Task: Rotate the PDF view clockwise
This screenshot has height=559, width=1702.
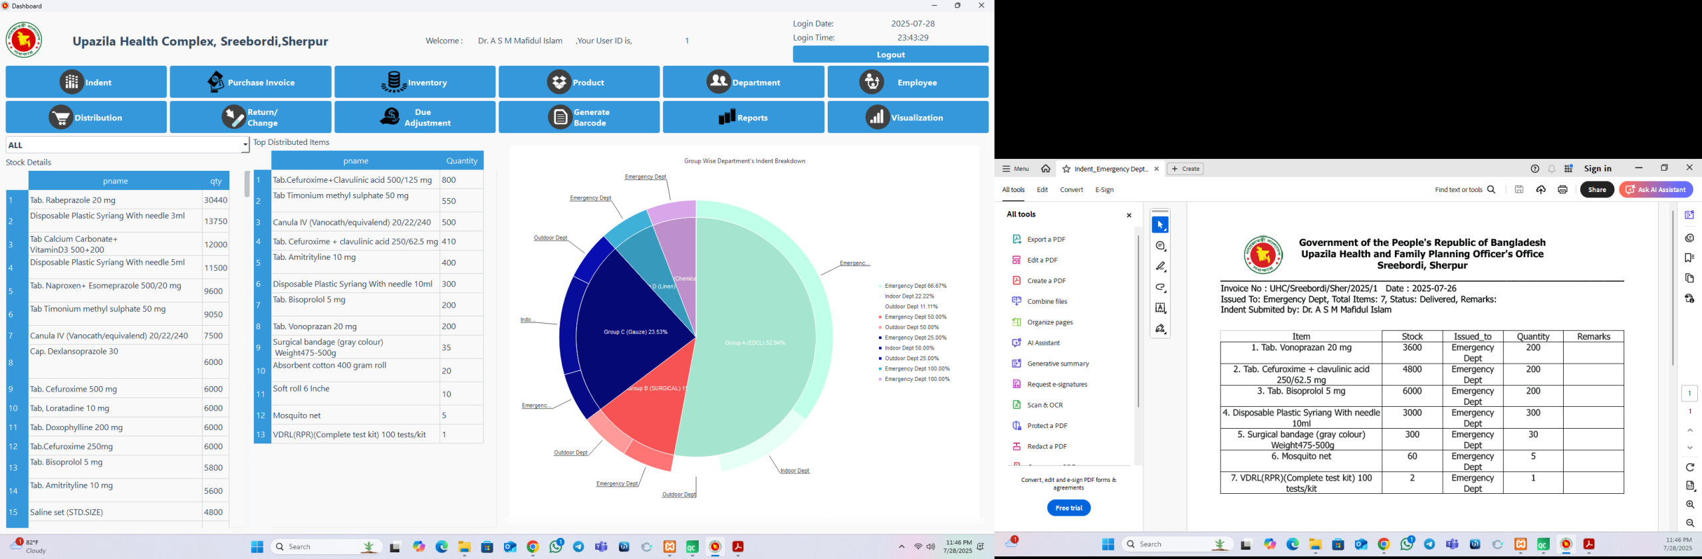Action: 1689,467
